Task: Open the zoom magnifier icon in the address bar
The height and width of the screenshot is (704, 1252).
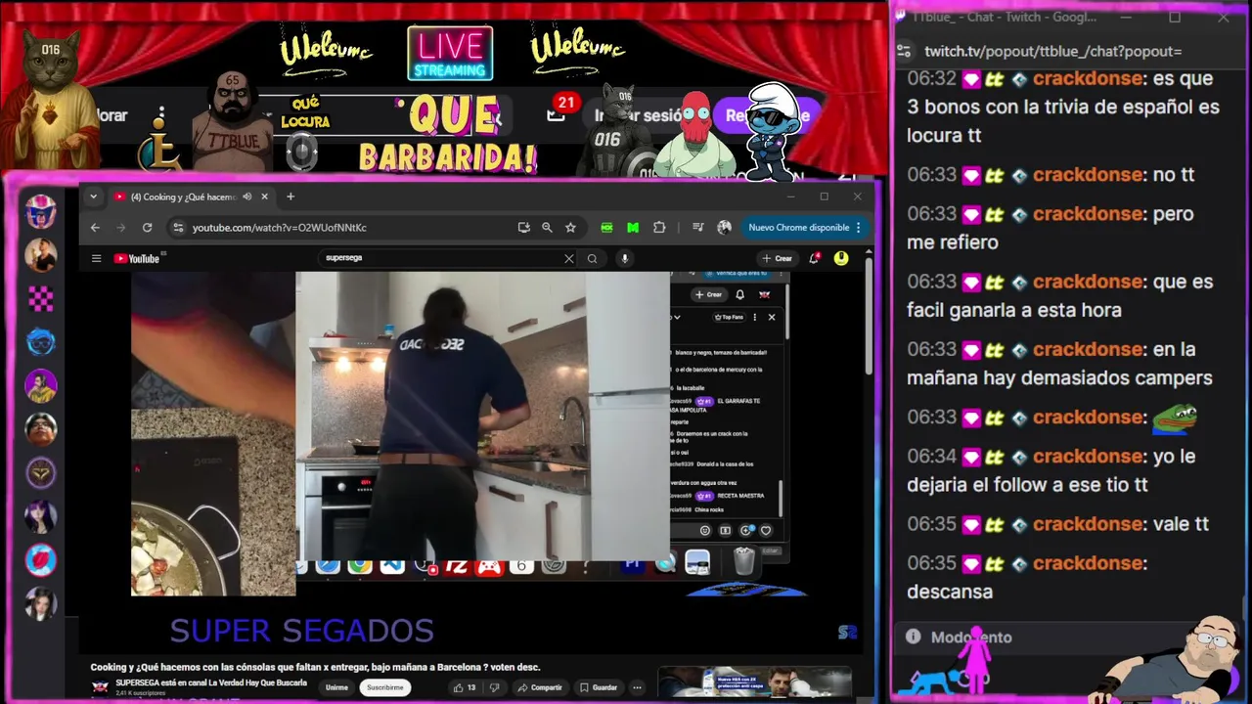Action: click(547, 228)
